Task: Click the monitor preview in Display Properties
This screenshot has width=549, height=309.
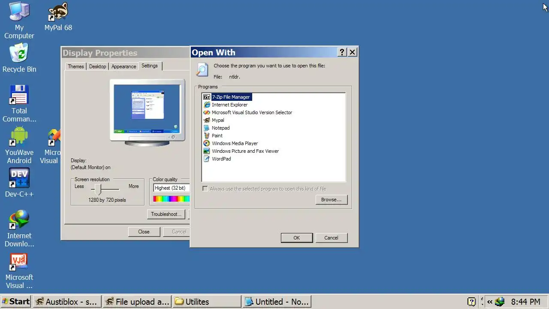Action: click(x=147, y=112)
